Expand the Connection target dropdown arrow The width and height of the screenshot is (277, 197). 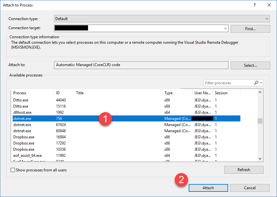(x=226, y=29)
